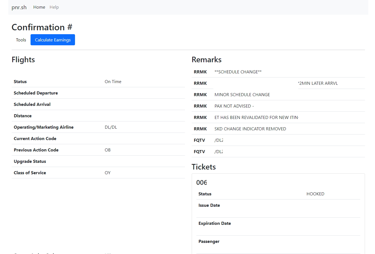Image resolution: width=375 pixels, height=254 pixels.
Task: Click the Previous Action Code OB value
Action: pyautogui.click(x=107, y=150)
